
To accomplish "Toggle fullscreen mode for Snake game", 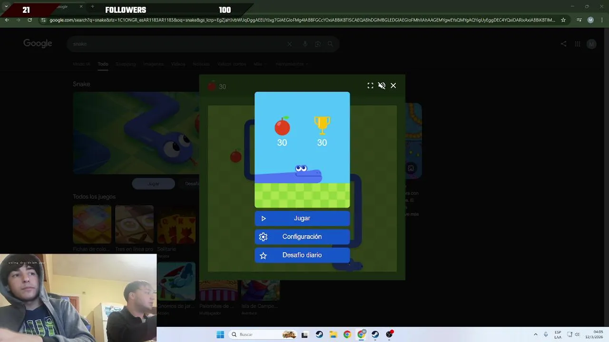I will click(370, 85).
